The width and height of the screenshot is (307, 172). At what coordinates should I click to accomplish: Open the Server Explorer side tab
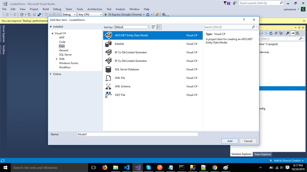(x=4, y=34)
